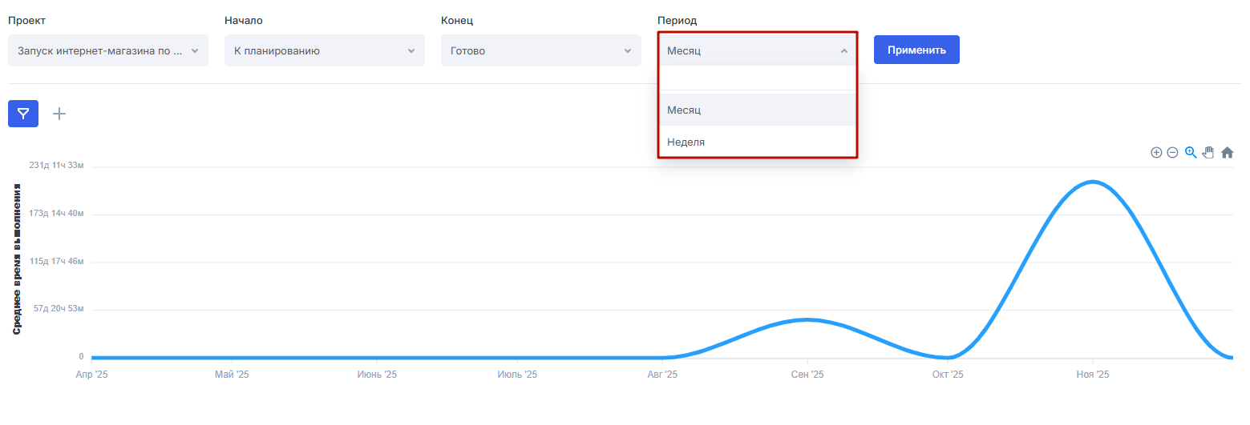Activate the selection zoom magnifier tool

pyautogui.click(x=1191, y=152)
